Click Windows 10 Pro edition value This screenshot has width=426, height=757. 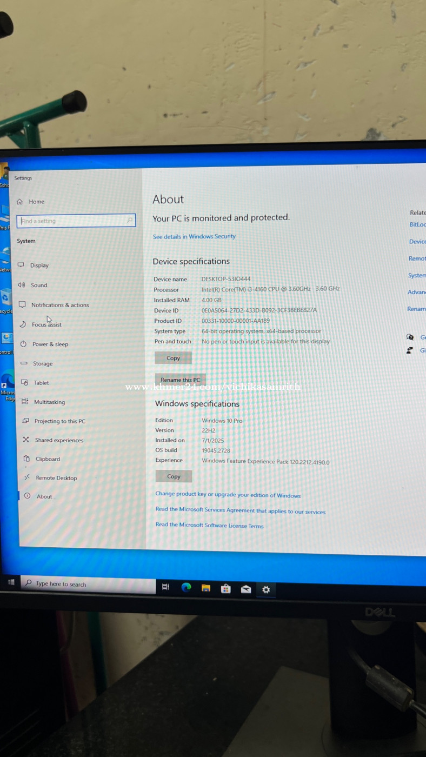[222, 421]
